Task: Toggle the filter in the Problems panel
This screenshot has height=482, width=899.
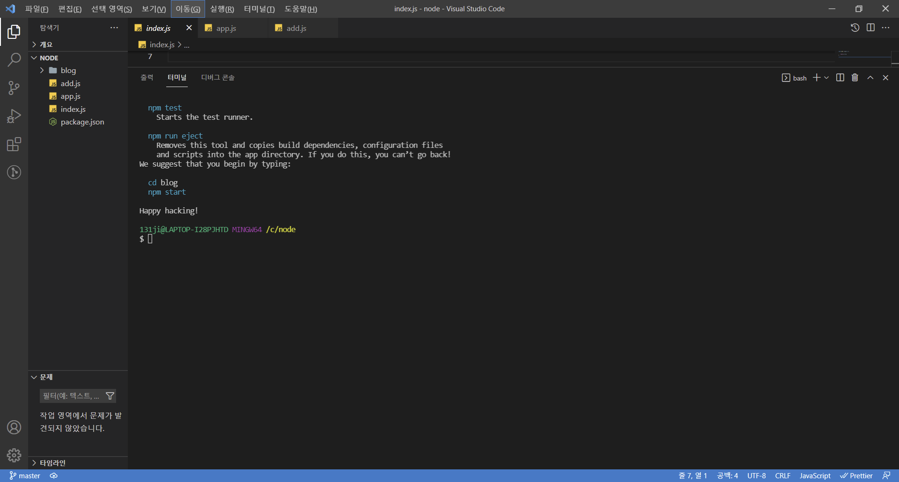Action: [x=110, y=395]
